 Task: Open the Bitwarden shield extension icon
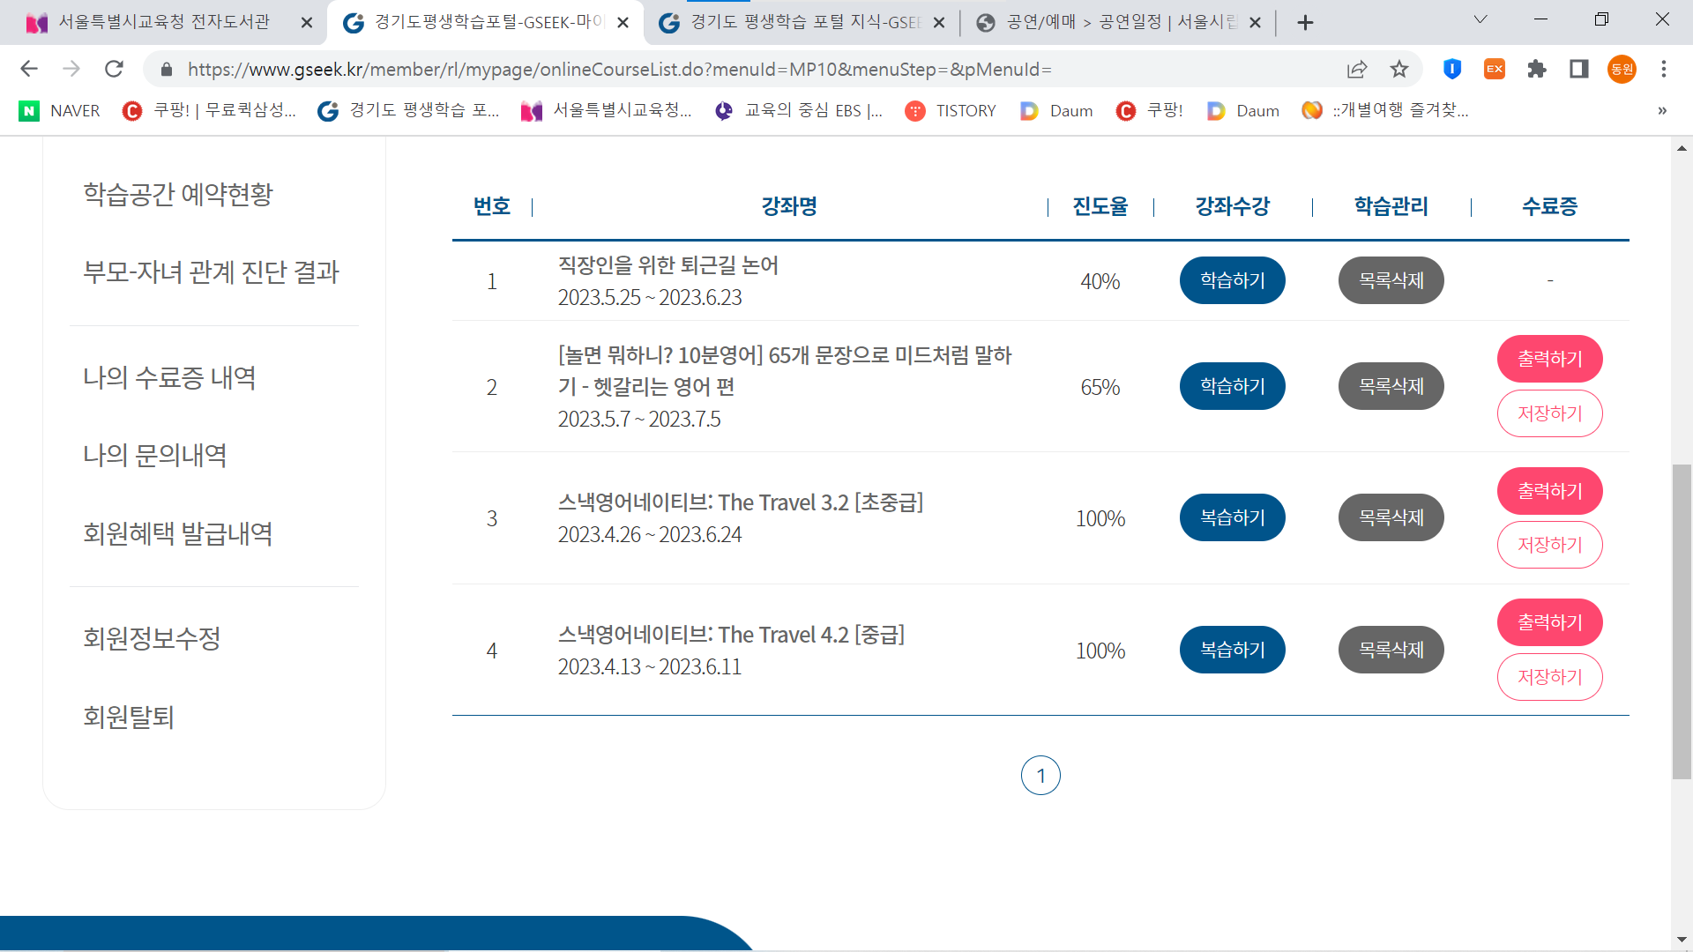1452,69
